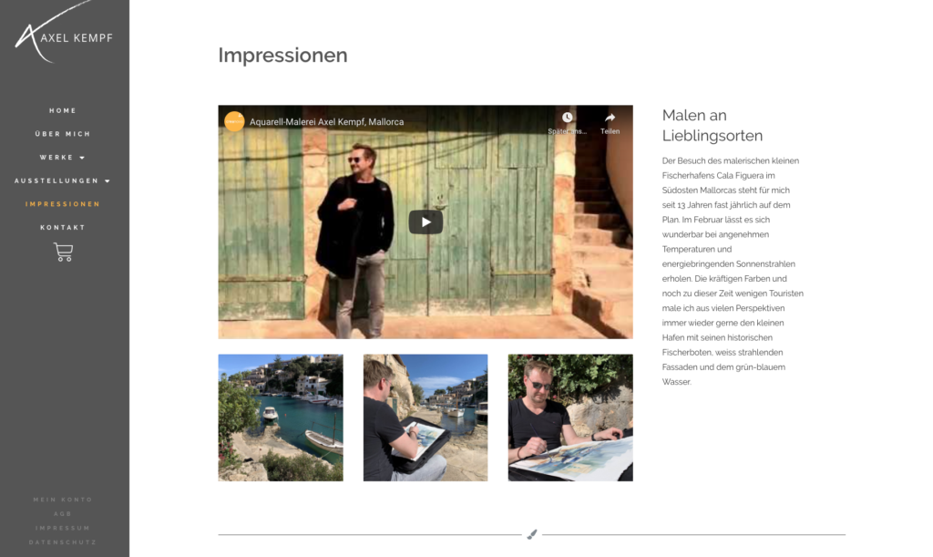Expand the Ausstellungen dropdown arrow
Screen dimensions: 933x557
[x=108, y=181]
